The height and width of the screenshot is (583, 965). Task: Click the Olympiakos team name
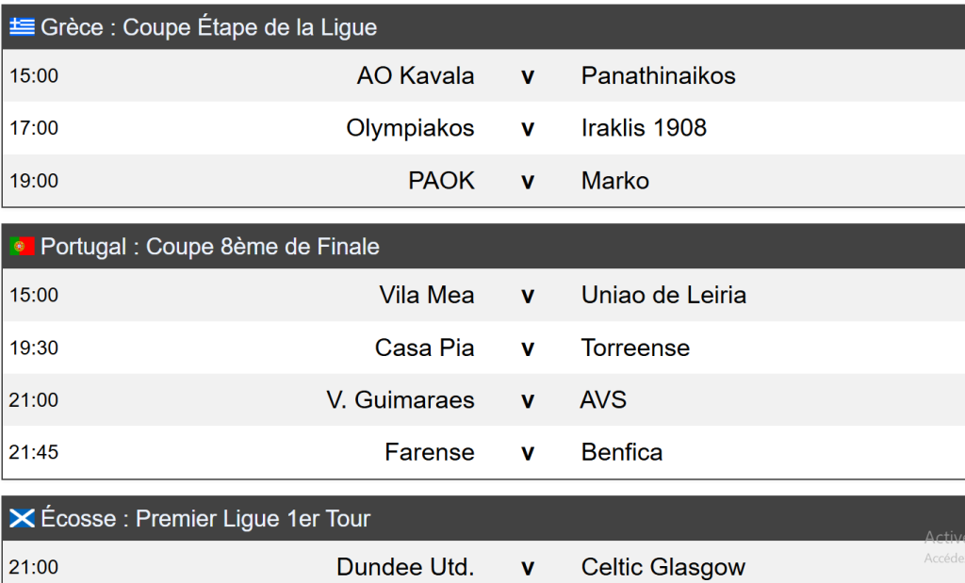410,128
